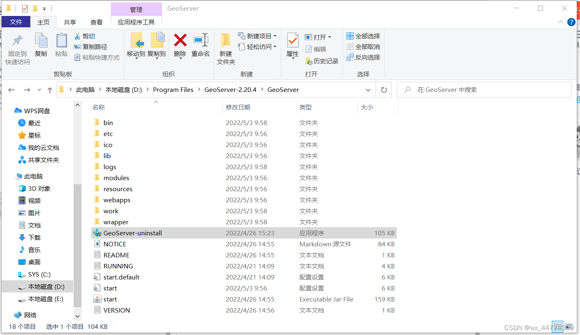Collapse the ribbon with the chevron

click(561, 22)
